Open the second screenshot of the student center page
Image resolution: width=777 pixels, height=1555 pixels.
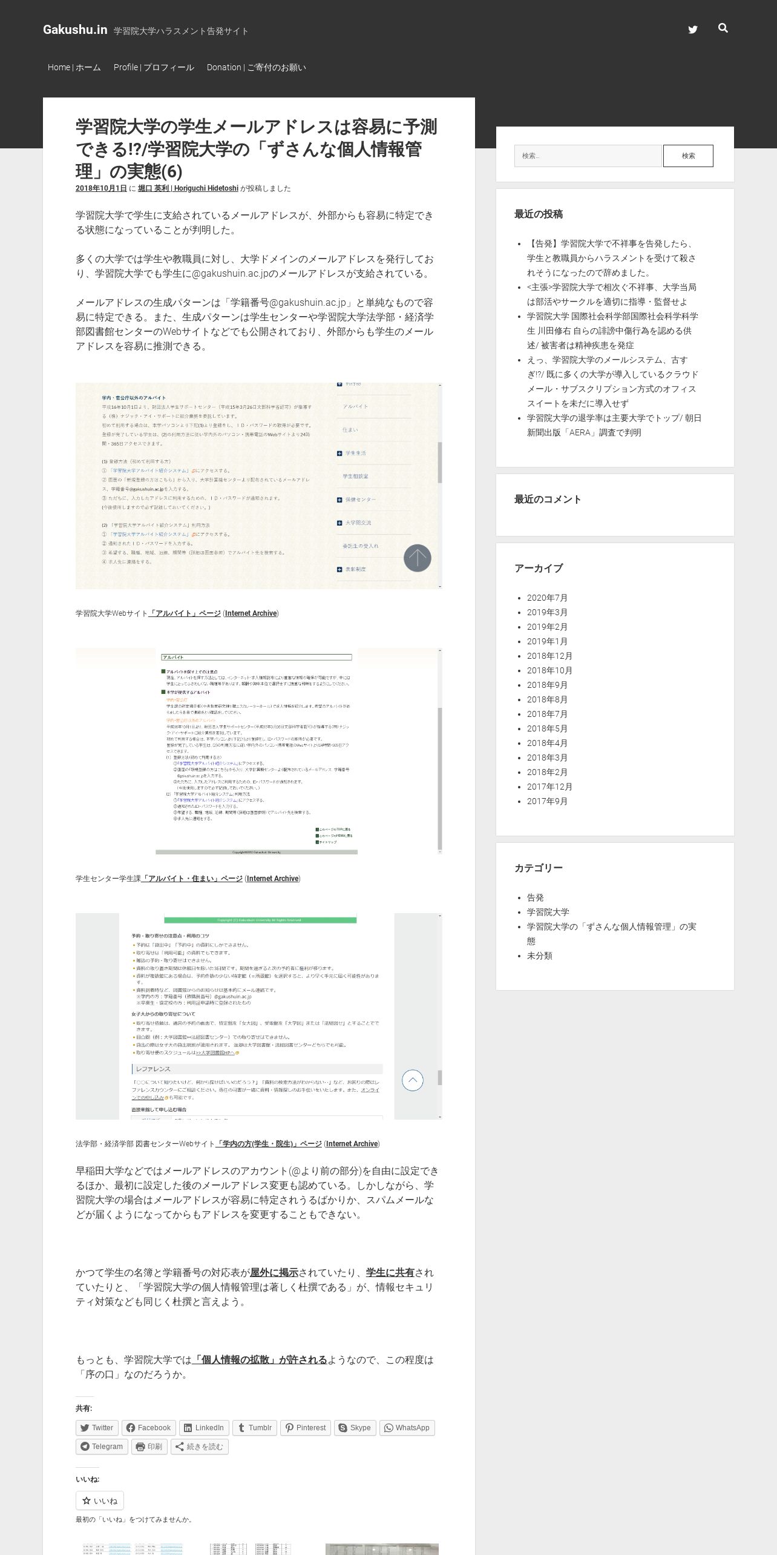point(258,751)
